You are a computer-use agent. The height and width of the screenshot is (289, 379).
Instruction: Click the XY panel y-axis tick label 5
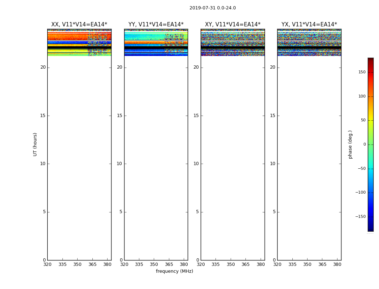[x=197, y=212]
